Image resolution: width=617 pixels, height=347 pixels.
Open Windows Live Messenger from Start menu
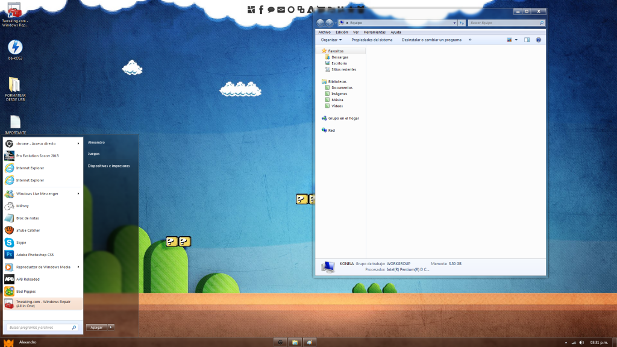click(x=43, y=193)
